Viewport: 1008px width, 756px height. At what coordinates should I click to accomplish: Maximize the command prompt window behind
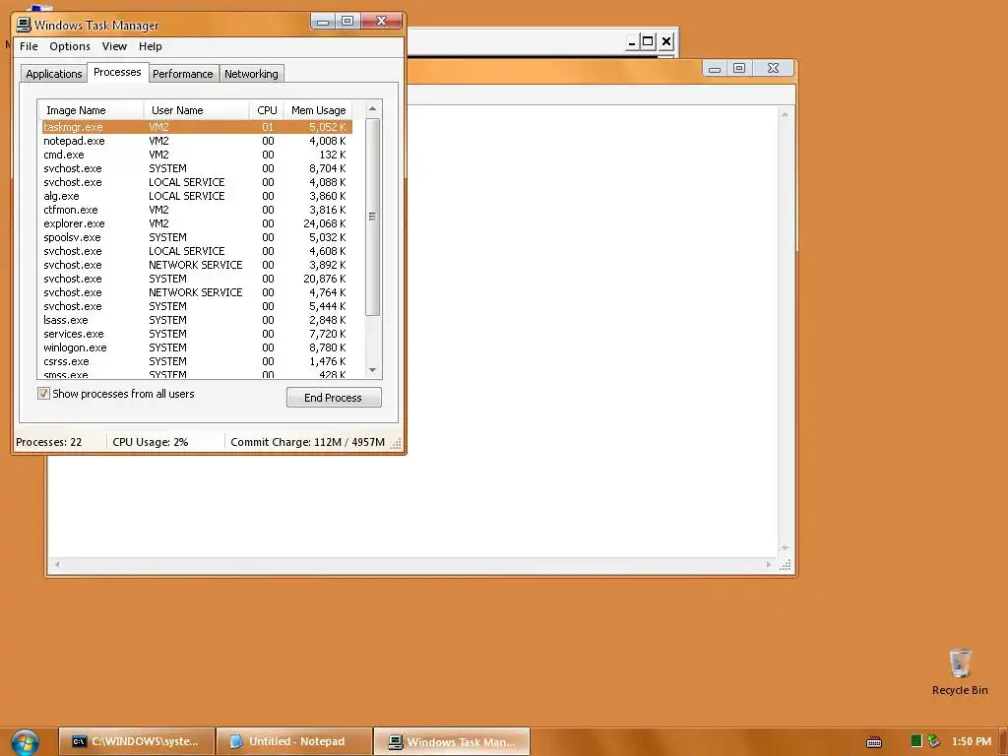pyautogui.click(x=648, y=42)
